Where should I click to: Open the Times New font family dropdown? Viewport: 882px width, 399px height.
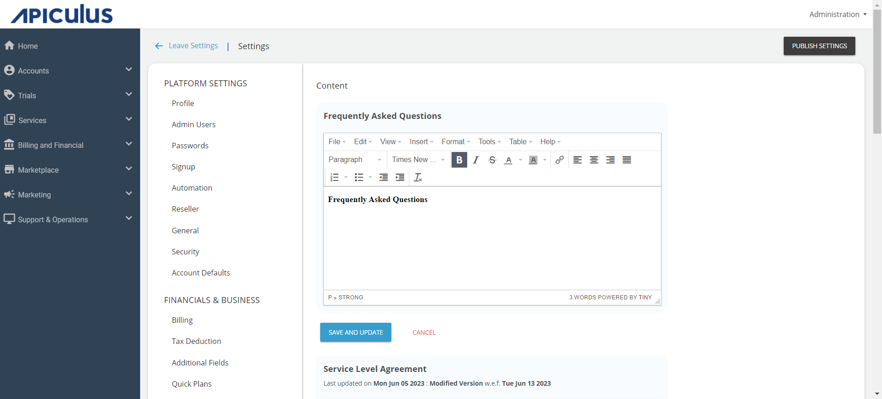click(418, 160)
